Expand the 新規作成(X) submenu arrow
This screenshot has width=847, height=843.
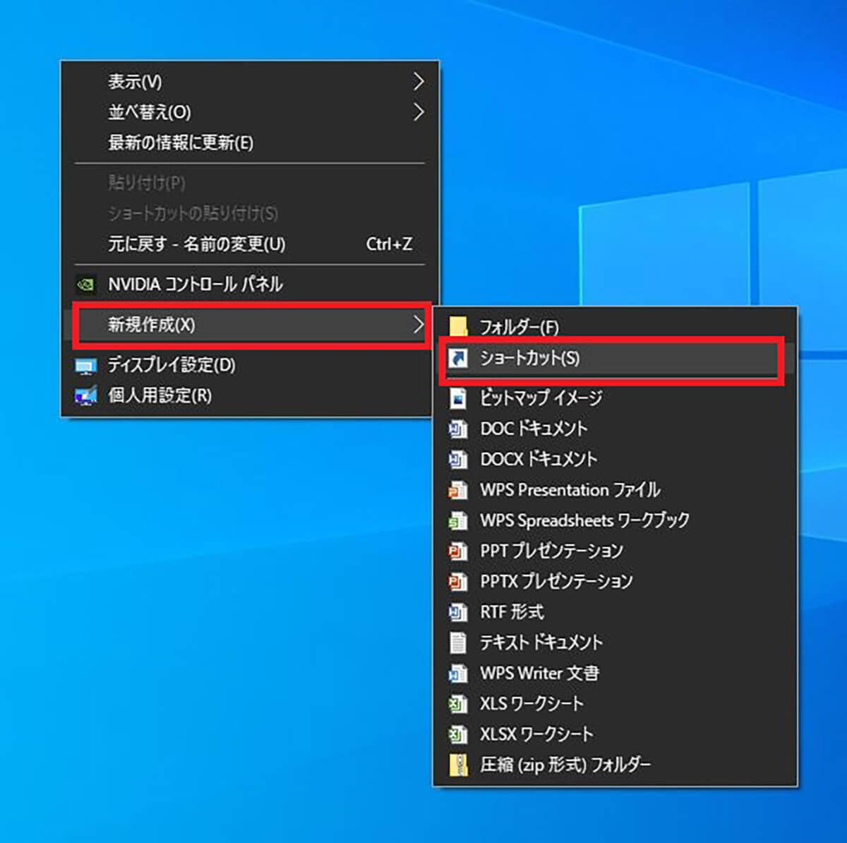418,325
